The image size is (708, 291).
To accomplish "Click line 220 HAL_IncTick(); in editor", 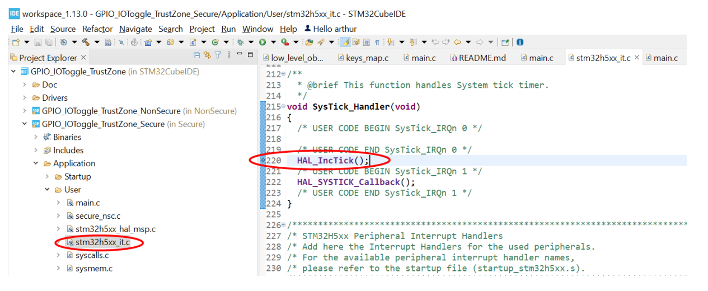I will point(333,161).
